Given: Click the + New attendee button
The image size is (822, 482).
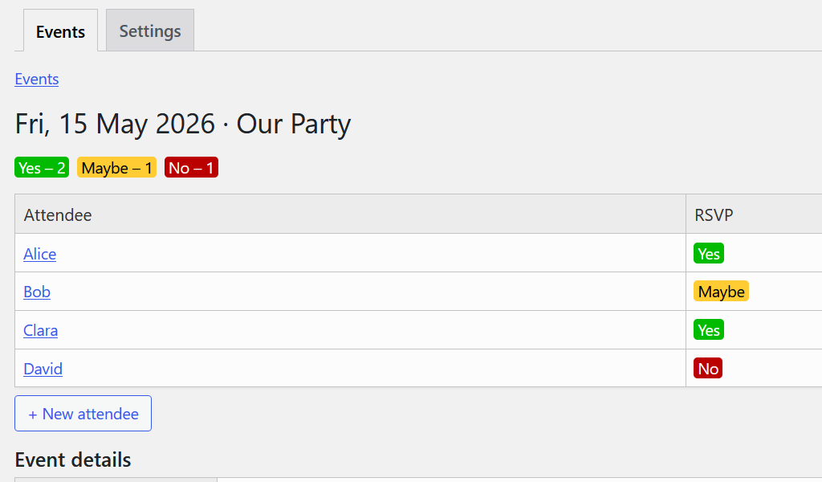Looking at the screenshot, I should point(83,413).
